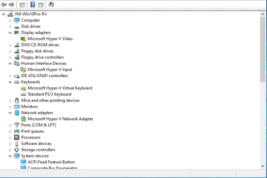
Task: Expand the Disk drives category
Action: click(10, 27)
